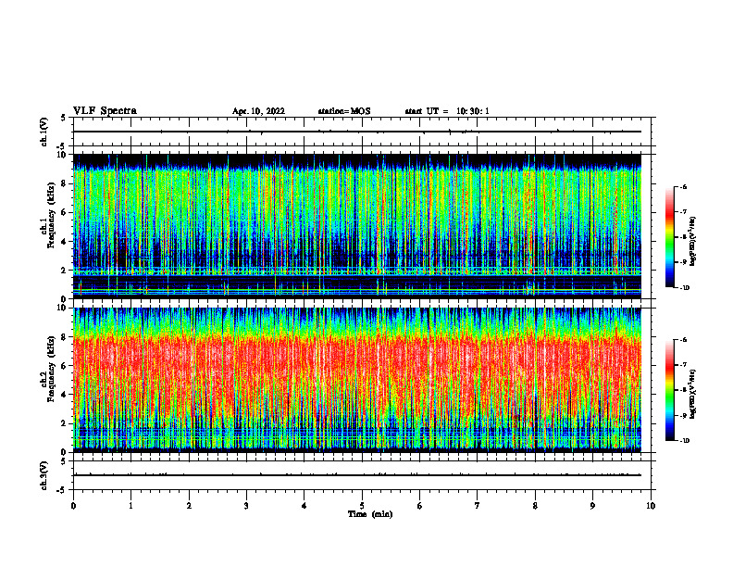Click the "-10" tick on ch.2 colorbar

point(685,441)
